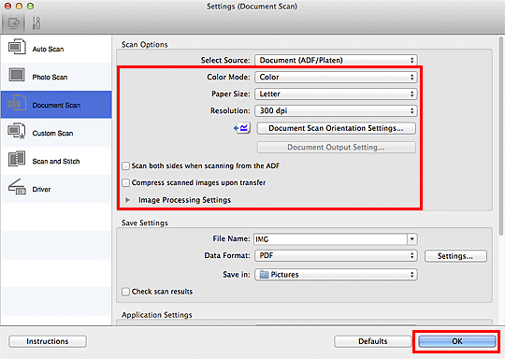Click the Save Settings heading text
The width and height of the screenshot is (505, 359).
click(145, 223)
